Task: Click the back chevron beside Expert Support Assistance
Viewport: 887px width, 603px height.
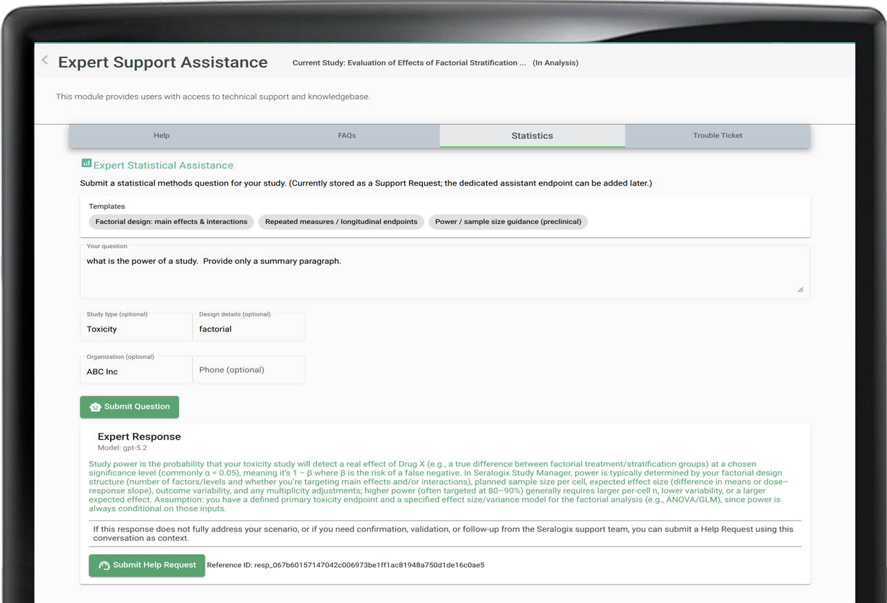Action: (x=45, y=61)
